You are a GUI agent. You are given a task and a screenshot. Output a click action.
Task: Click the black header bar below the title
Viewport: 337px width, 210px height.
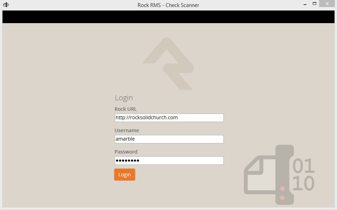click(168, 17)
